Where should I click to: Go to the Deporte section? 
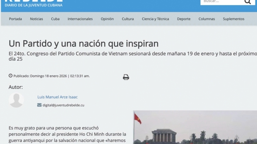[184, 19]
